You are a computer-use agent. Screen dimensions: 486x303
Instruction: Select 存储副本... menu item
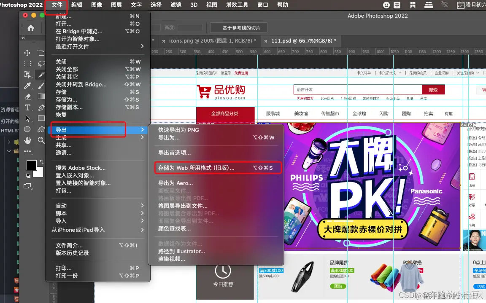point(98,107)
